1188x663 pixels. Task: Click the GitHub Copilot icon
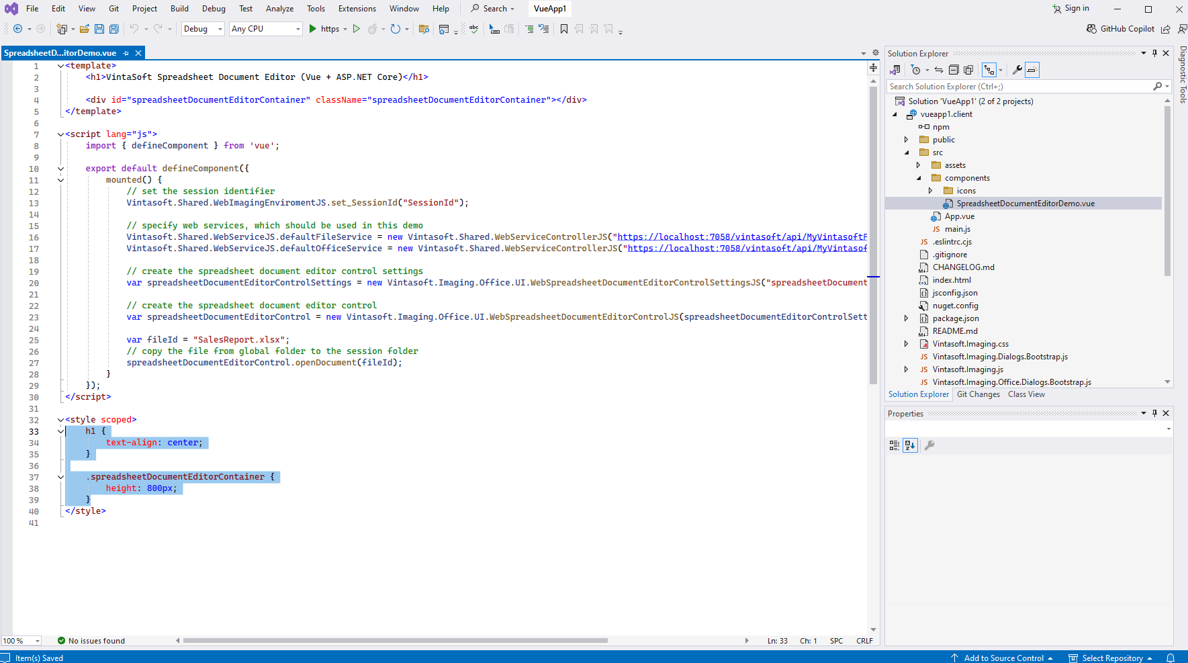tap(1092, 29)
